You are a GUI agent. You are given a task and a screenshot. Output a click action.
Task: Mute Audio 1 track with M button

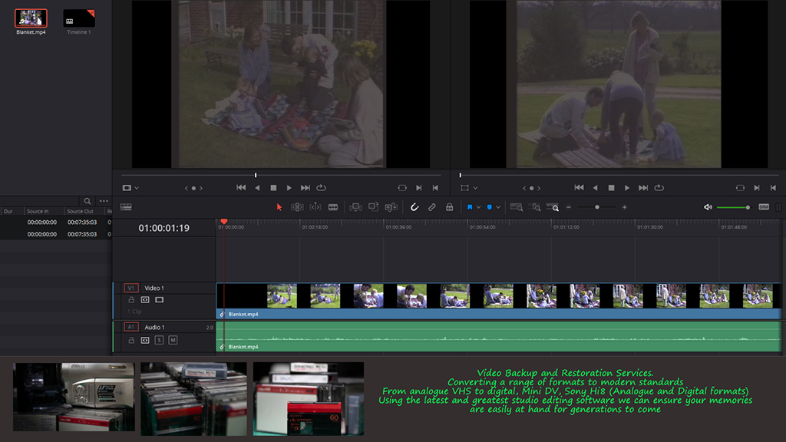click(173, 340)
